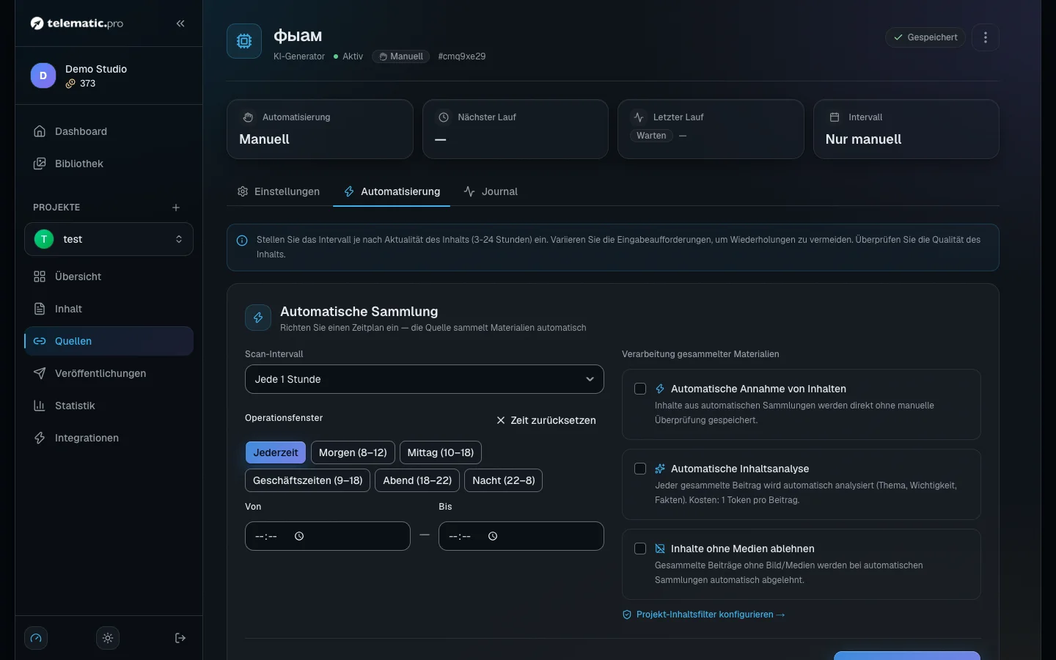
Task: Open Integrationen in the sidebar
Action: tap(109, 438)
